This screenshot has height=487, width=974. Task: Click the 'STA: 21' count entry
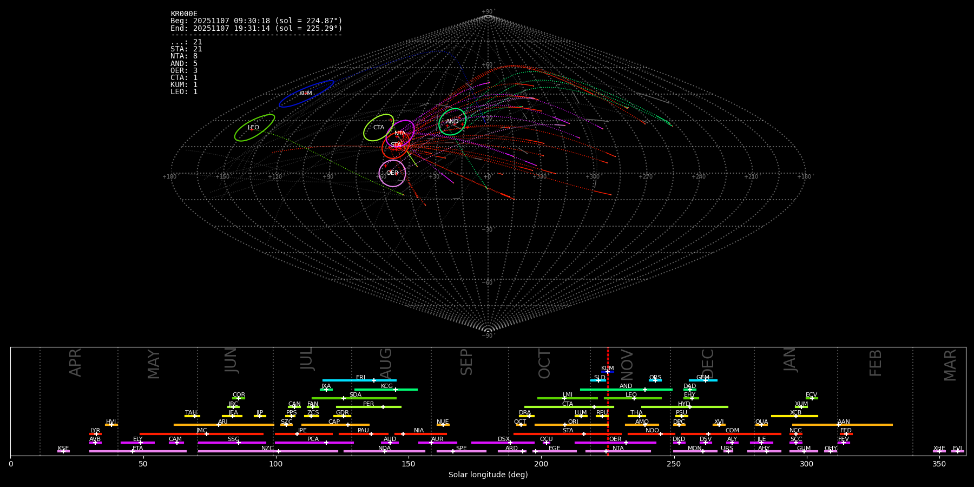[x=186, y=49]
